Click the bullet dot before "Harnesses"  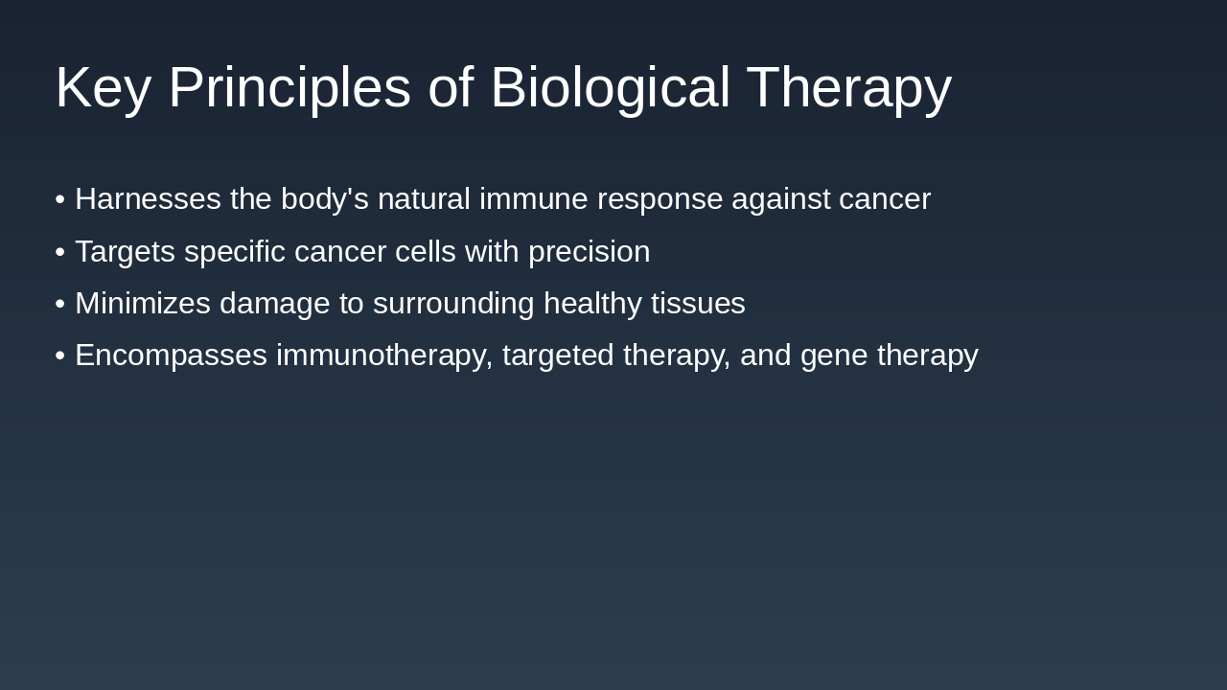click(x=59, y=199)
